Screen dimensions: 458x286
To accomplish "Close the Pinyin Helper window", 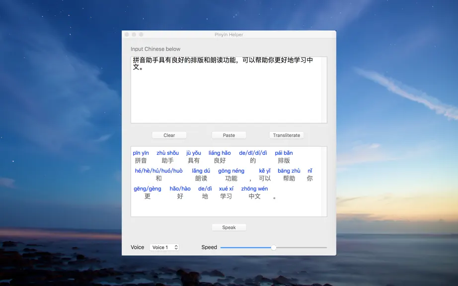I will (127, 34).
